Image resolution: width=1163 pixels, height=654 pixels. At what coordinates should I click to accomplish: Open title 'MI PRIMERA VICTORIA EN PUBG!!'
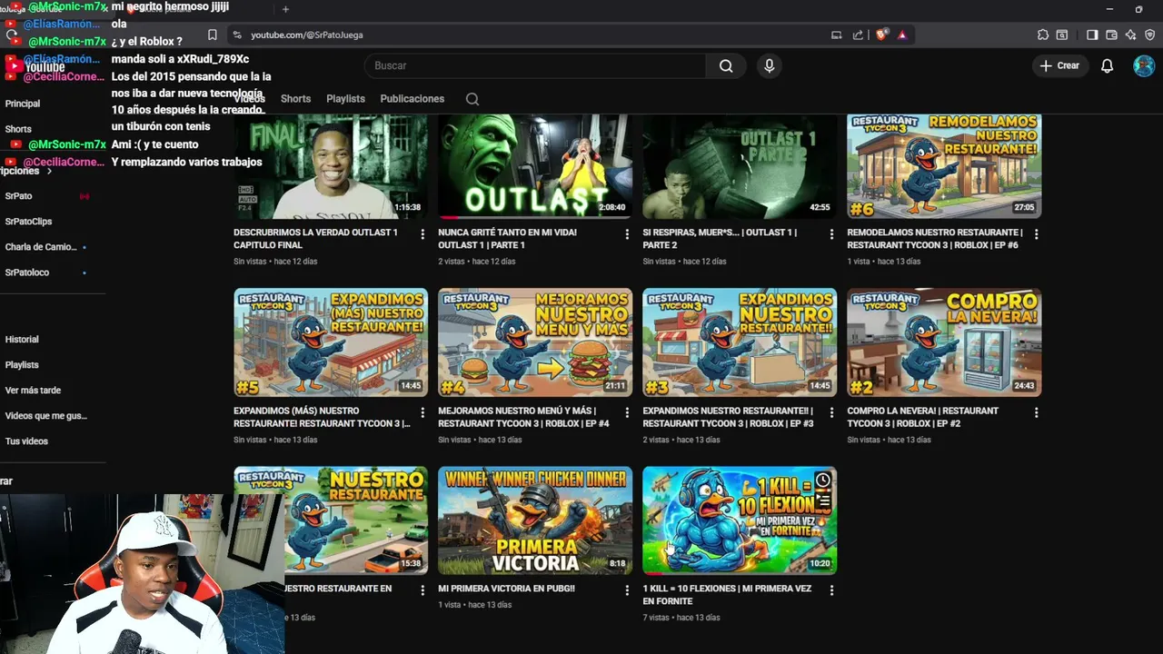[x=506, y=589]
